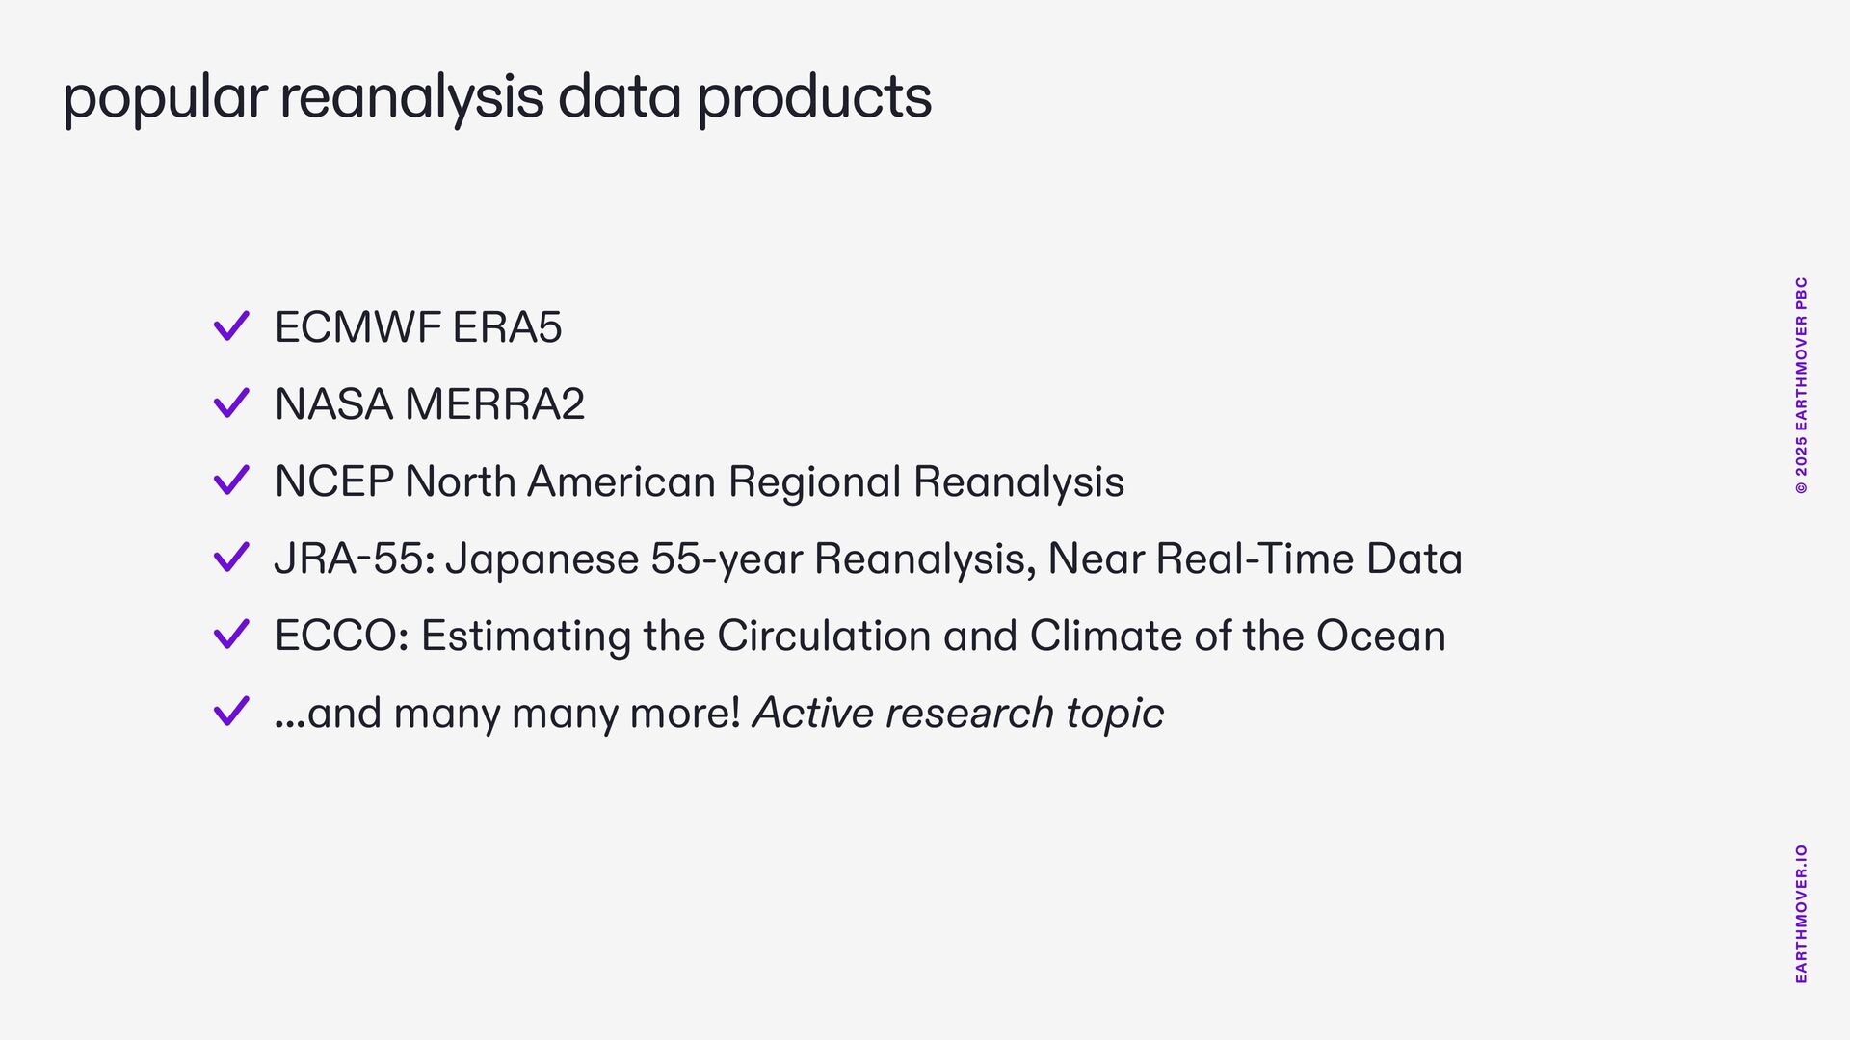
Task: Select the 'NASA MERRA2' text
Action: pos(430,404)
